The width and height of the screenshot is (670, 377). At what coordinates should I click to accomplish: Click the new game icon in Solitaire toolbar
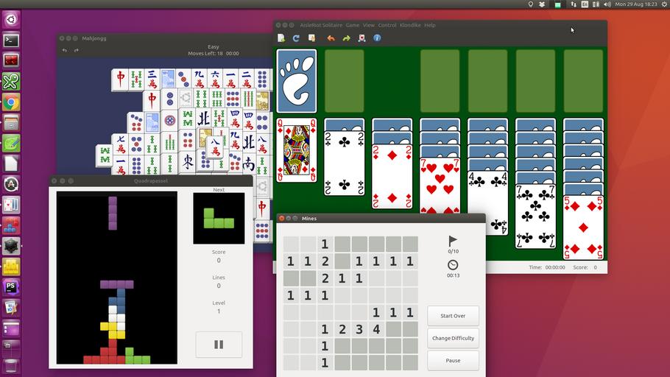(281, 38)
